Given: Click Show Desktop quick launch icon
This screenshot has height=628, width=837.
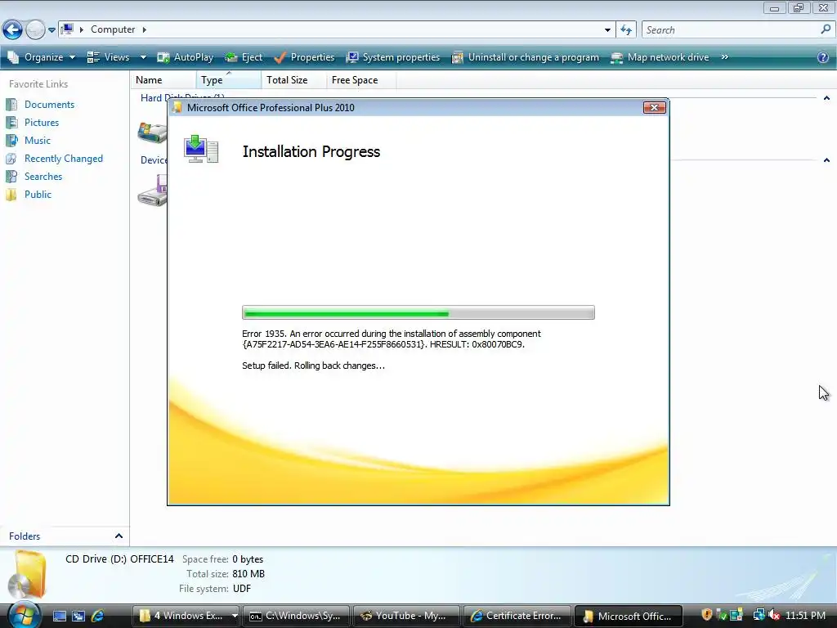Looking at the screenshot, I should coord(60,617).
